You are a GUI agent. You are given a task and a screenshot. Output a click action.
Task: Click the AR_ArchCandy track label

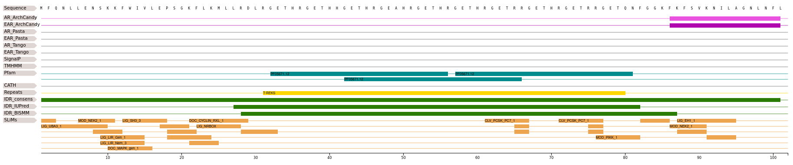[x=20, y=18]
